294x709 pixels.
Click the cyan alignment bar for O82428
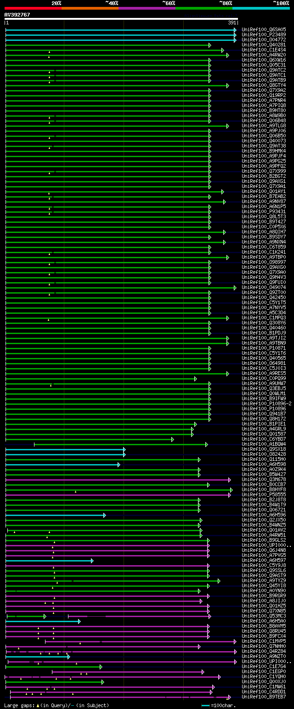65,454
